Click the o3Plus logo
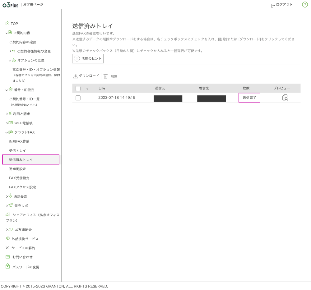The height and width of the screenshot is (290, 311). point(10,5)
